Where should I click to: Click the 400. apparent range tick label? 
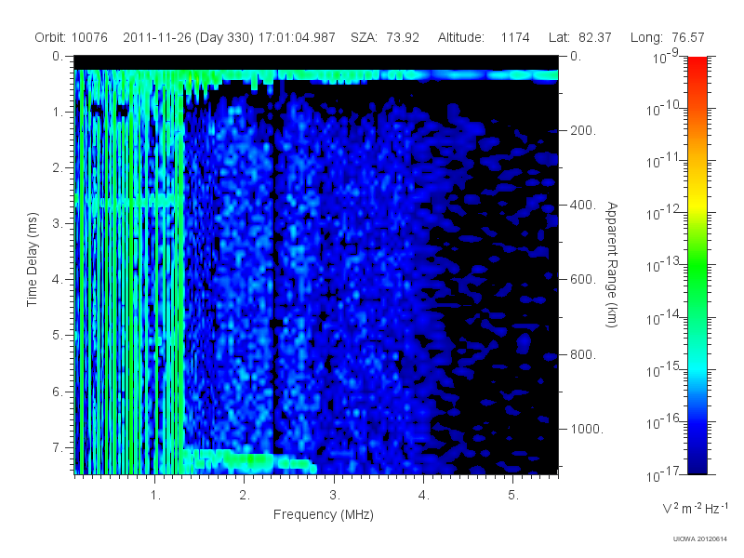click(583, 205)
